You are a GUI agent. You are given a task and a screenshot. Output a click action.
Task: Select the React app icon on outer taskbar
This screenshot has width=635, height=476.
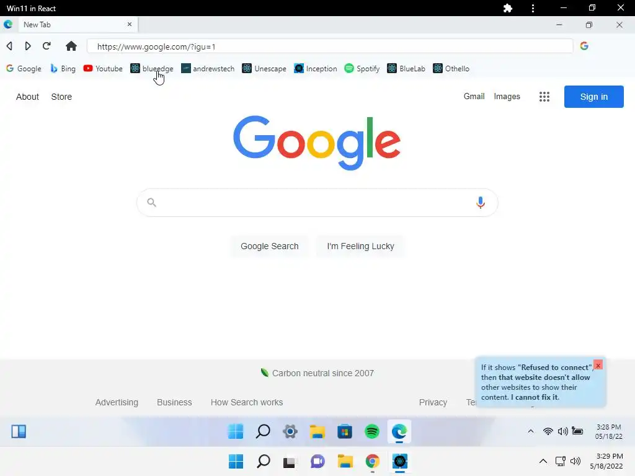click(x=400, y=461)
